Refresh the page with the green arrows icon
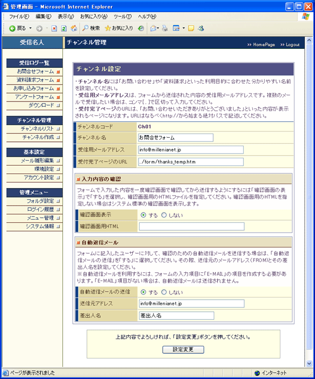This screenshot has height=379, width=315. pos(64,28)
